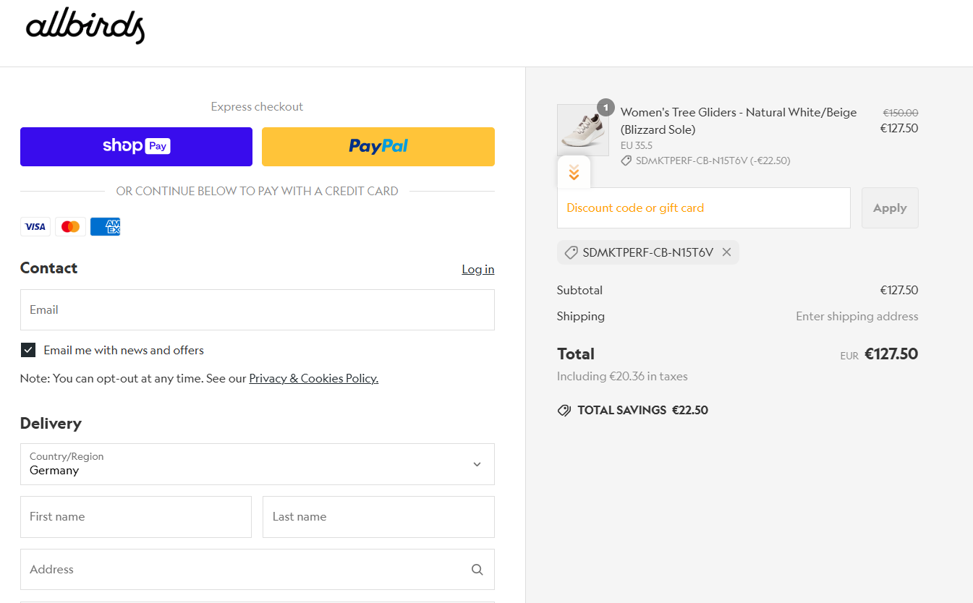Click the Visa card icon
This screenshot has width=973, height=603.
[35, 227]
